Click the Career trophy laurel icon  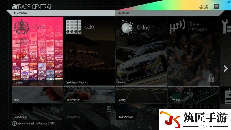22,27
